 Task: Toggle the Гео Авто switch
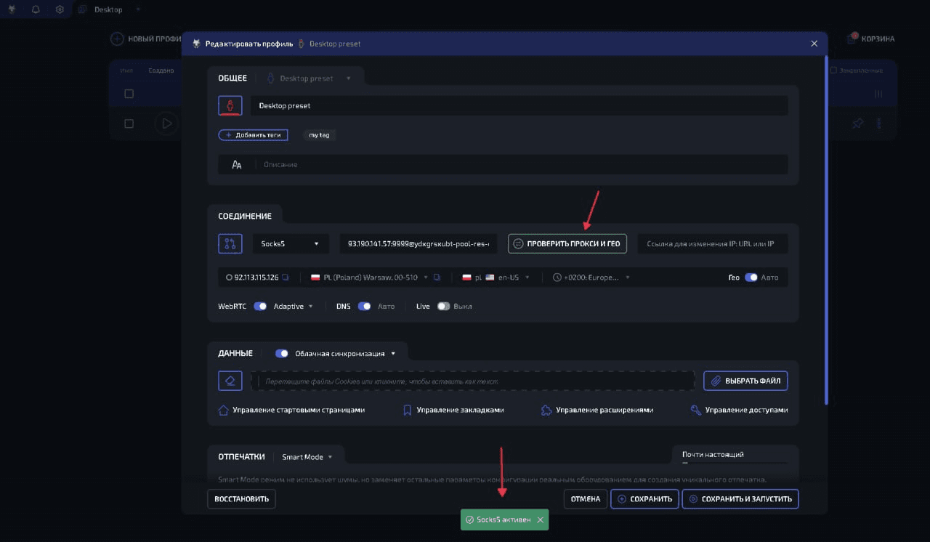click(751, 278)
